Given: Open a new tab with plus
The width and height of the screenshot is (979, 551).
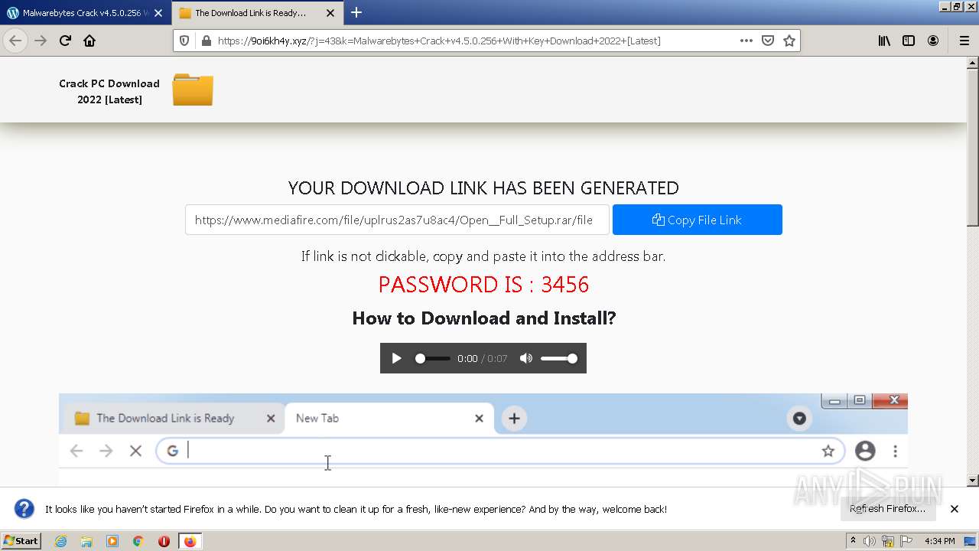Looking at the screenshot, I should click(356, 12).
